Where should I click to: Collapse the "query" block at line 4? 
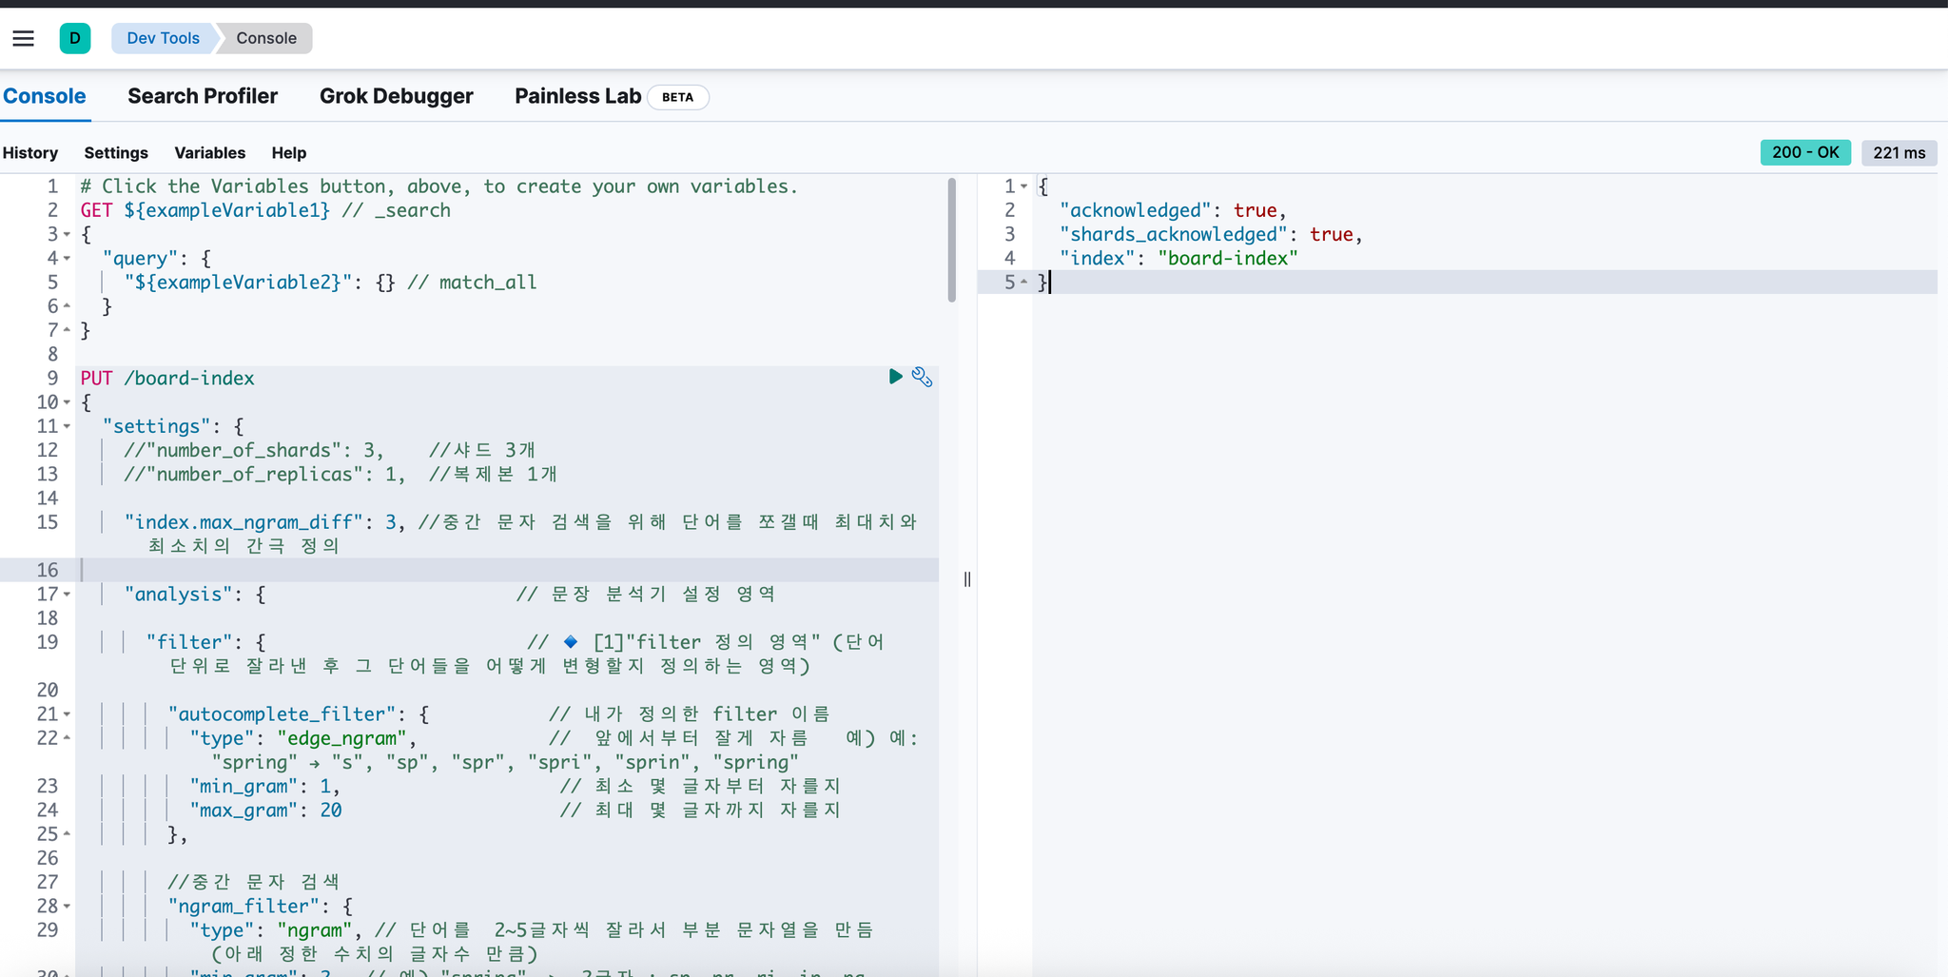(x=67, y=258)
